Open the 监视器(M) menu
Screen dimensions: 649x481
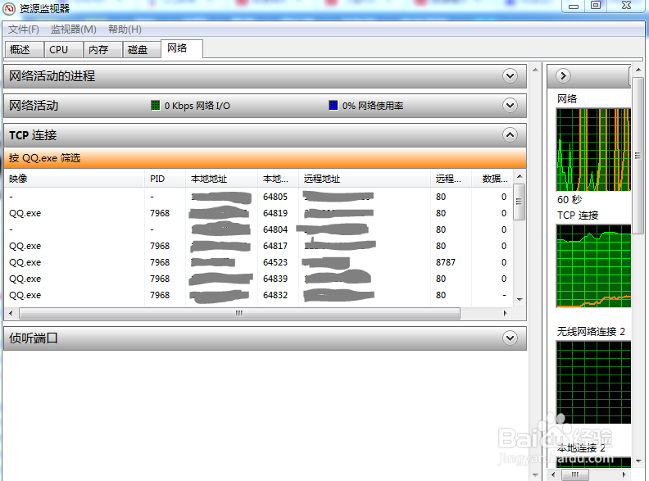point(73,29)
